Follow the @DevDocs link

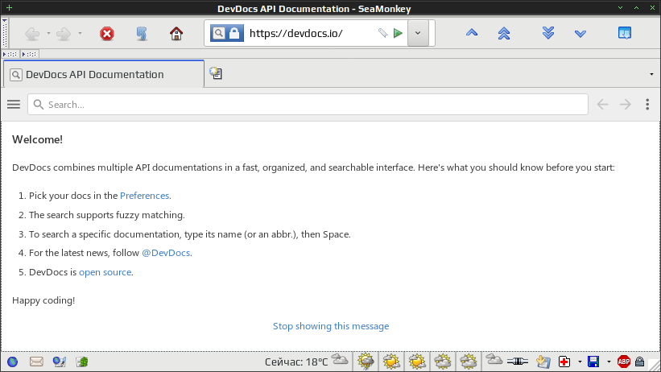coord(166,253)
